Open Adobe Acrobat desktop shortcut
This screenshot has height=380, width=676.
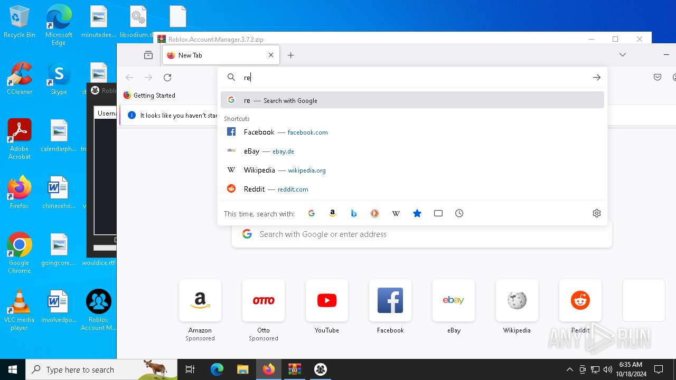tap(20, 139)
